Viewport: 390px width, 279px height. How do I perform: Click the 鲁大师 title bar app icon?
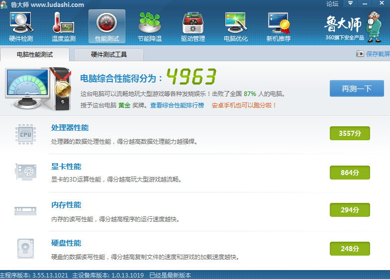point(4,4)
